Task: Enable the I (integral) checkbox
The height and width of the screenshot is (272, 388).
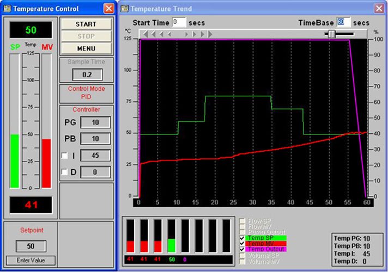Action: point(65,156)
